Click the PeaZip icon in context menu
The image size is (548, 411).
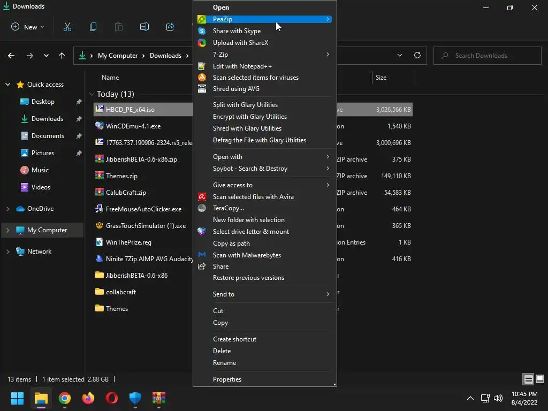pyautogui.click(x=202, y=19)
